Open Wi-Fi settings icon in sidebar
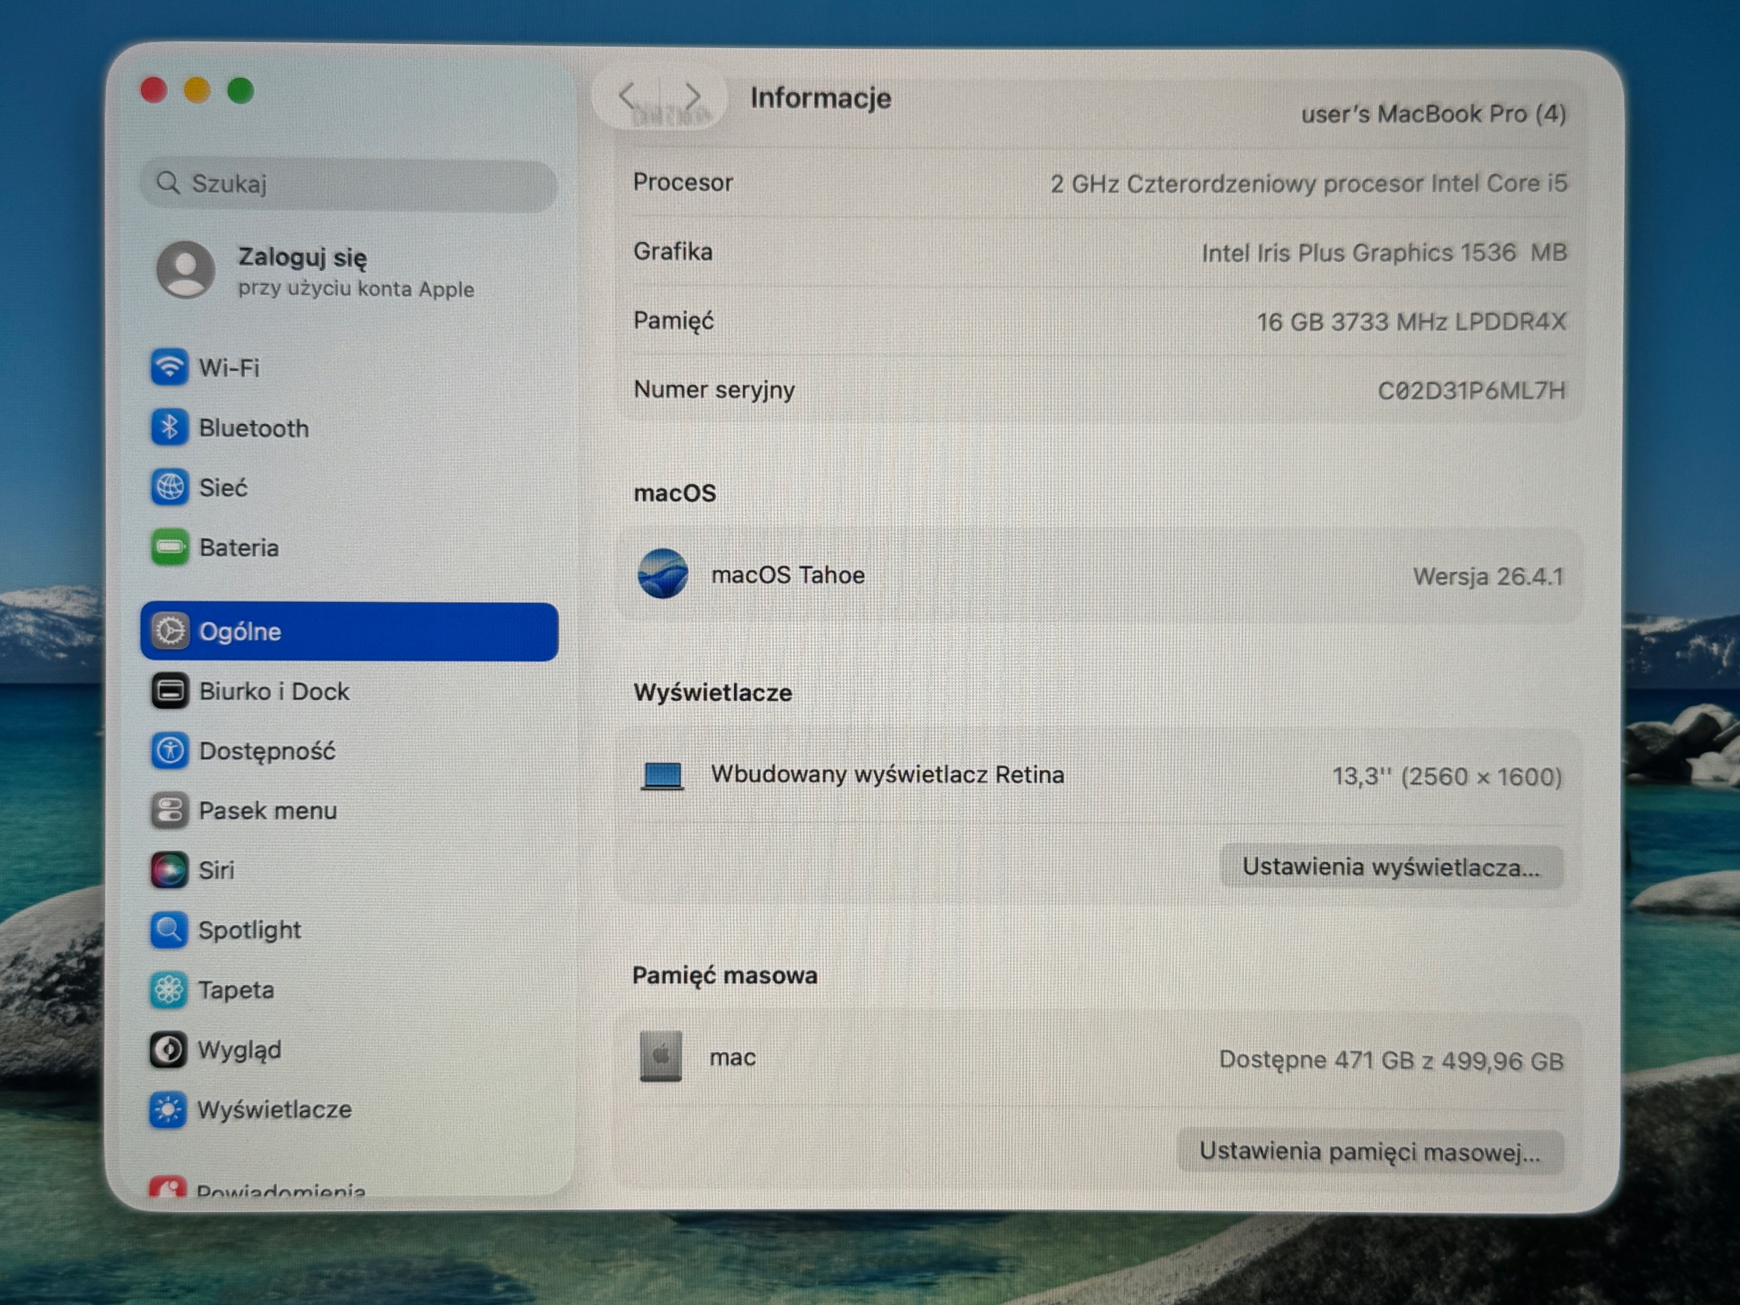 (169, 366)
